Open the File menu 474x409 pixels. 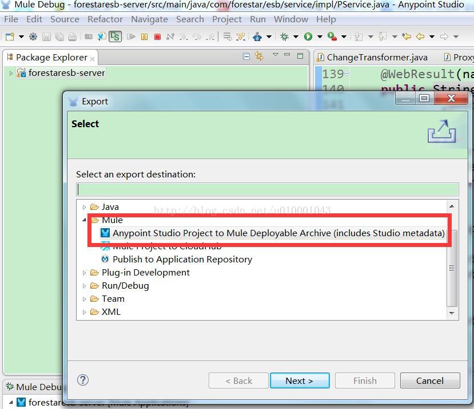(x=11, y=19)
